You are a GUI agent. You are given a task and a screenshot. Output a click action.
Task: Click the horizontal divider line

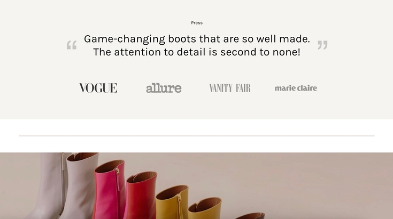[x=197, y=136]
